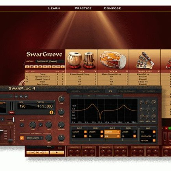
Task: Click the orange info icon in display
Action: point(51,113)
